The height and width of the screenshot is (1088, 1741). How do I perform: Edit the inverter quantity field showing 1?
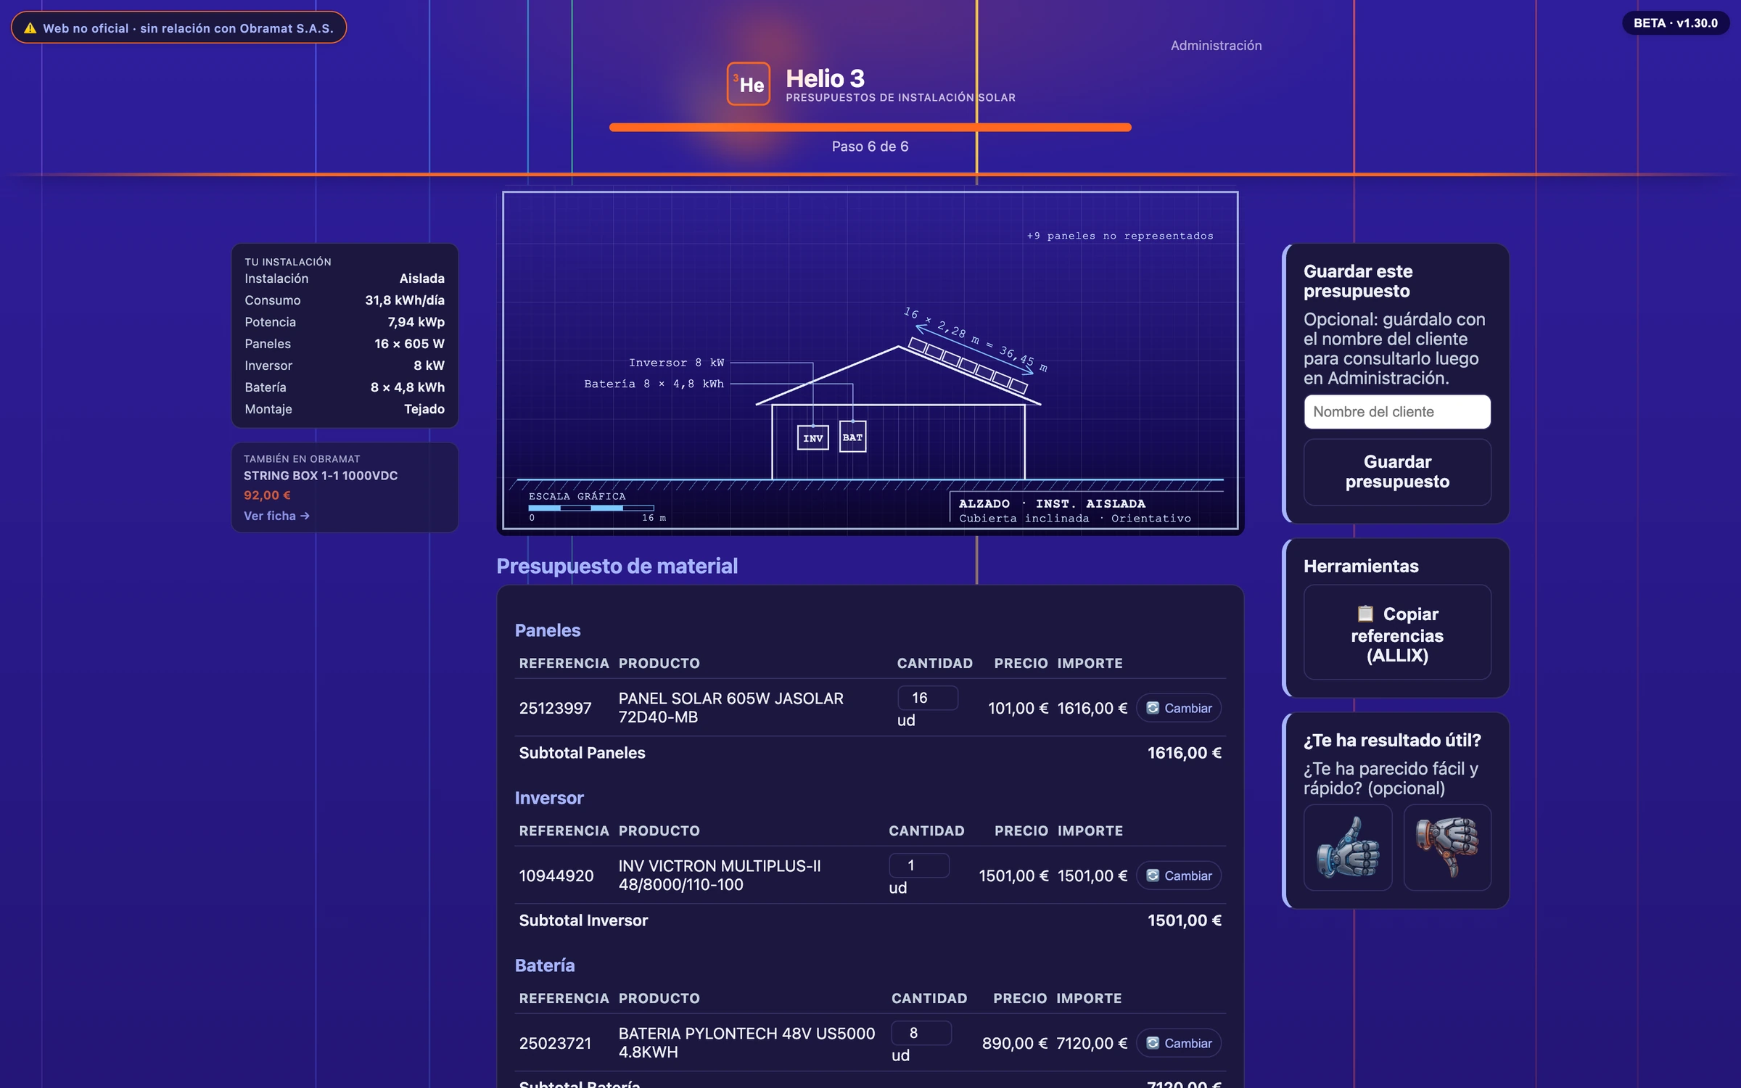919,865
